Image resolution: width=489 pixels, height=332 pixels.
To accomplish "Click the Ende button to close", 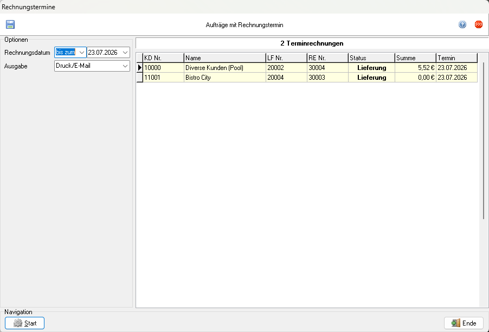I will point(464,323).
